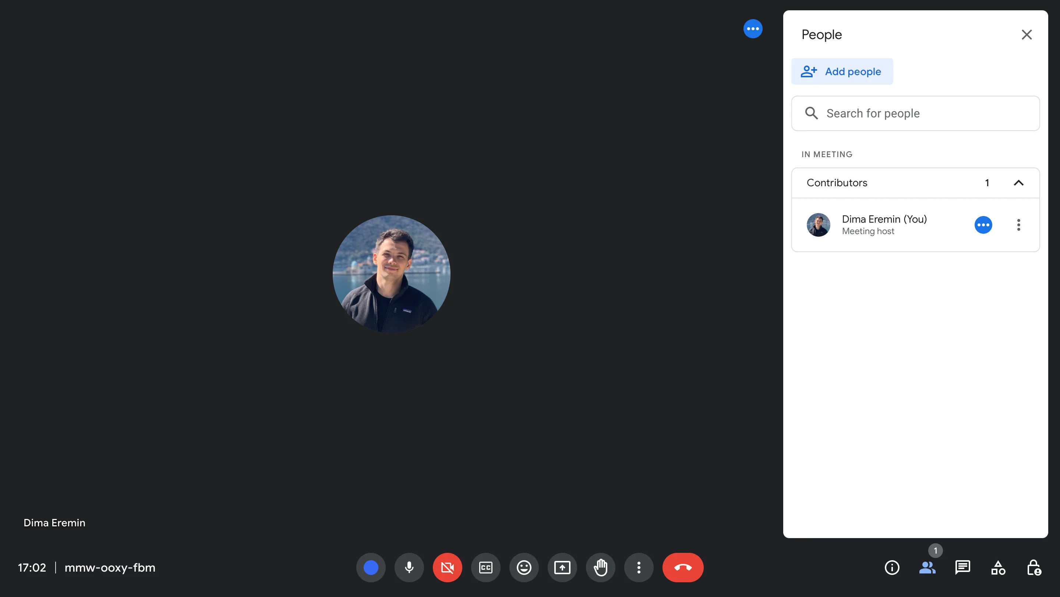Screen dimensions: 1060x597
Task: Toggle microphone mute state
Action: click(409, 567)
